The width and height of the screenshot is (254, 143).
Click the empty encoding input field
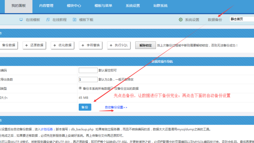[x=88, y=70]
